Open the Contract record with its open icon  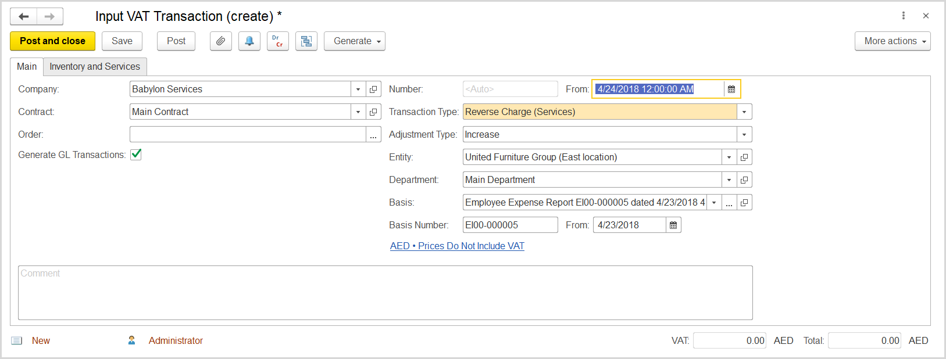click(x=373, y=112)
